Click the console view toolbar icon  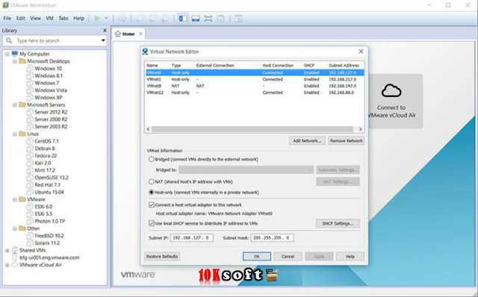click(x=239, y=19)
